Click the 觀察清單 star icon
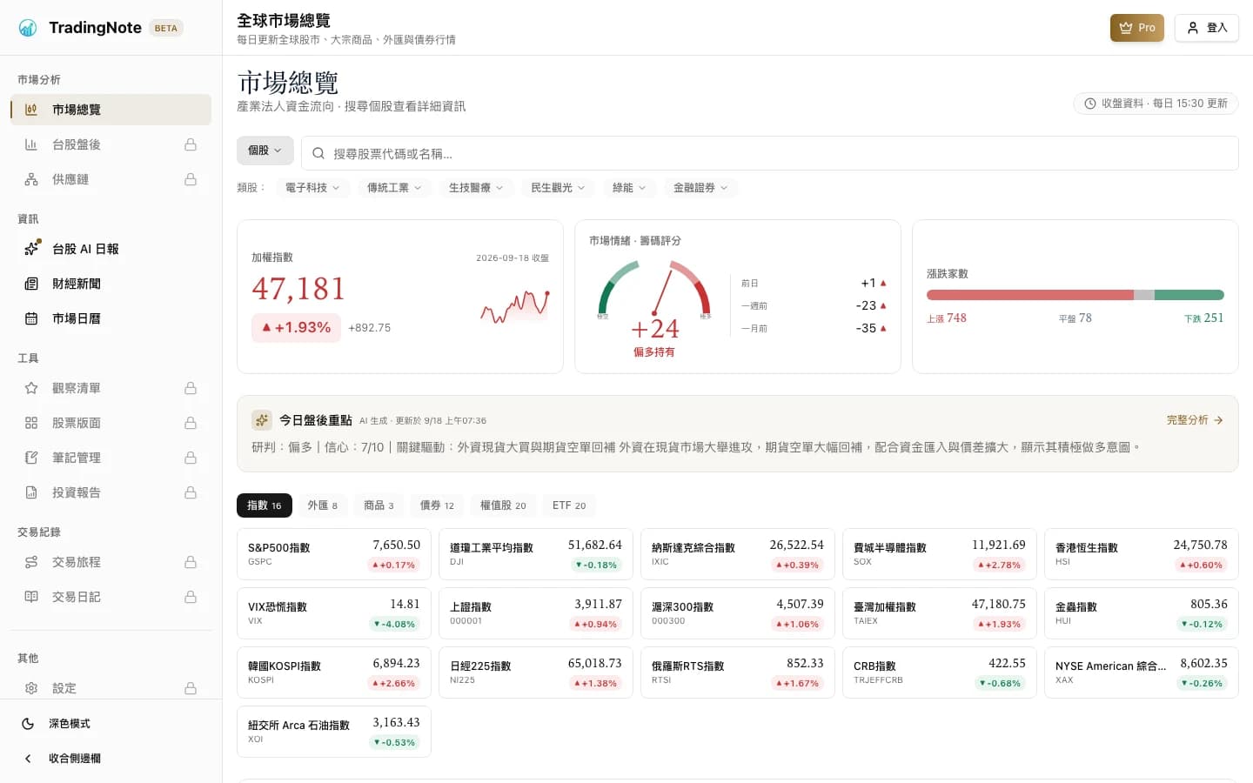The image size is (1253, 783). [31, 388]
